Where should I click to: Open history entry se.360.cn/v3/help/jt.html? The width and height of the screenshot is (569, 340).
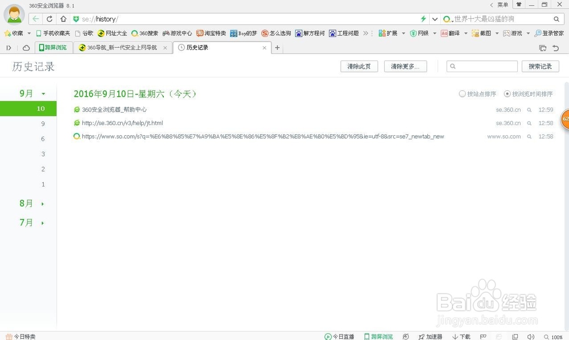click(x=122, y=123)
